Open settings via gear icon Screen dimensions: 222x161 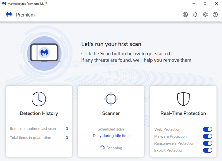[x=205, y=14]
